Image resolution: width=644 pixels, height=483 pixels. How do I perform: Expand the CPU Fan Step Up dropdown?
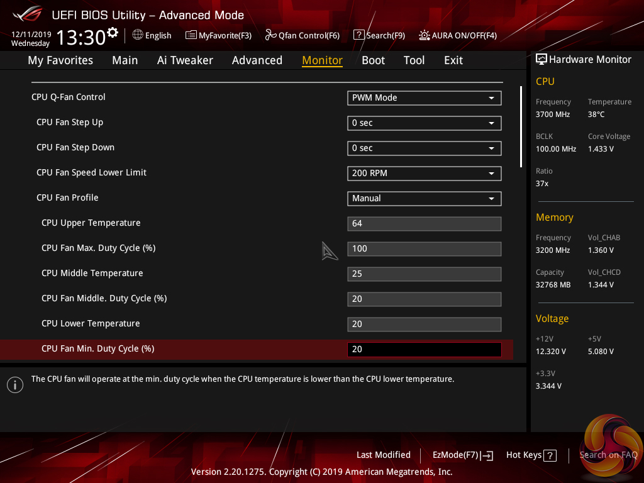425,123
